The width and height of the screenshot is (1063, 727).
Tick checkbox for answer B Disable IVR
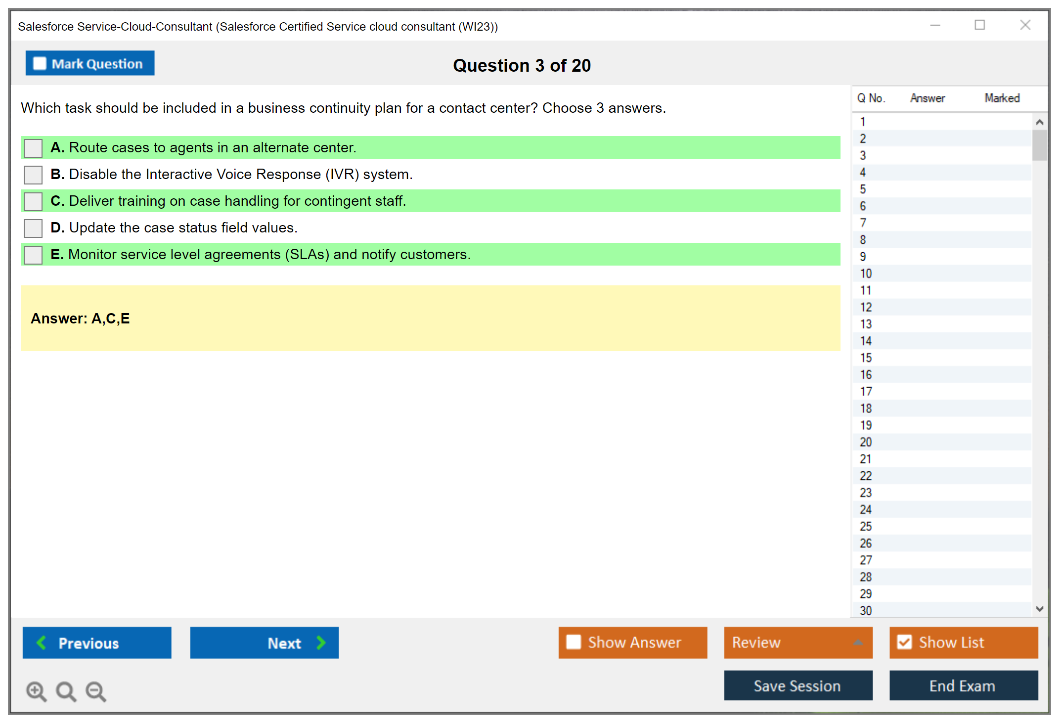coord(33,175)
